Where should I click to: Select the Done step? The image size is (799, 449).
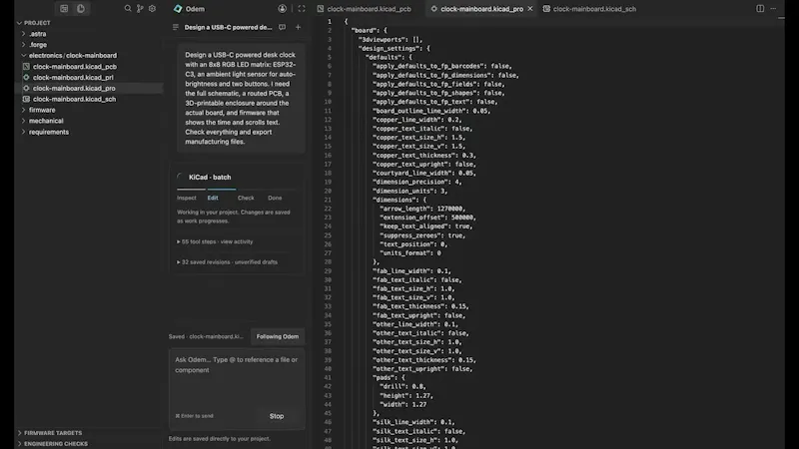[x=275, y=198]
